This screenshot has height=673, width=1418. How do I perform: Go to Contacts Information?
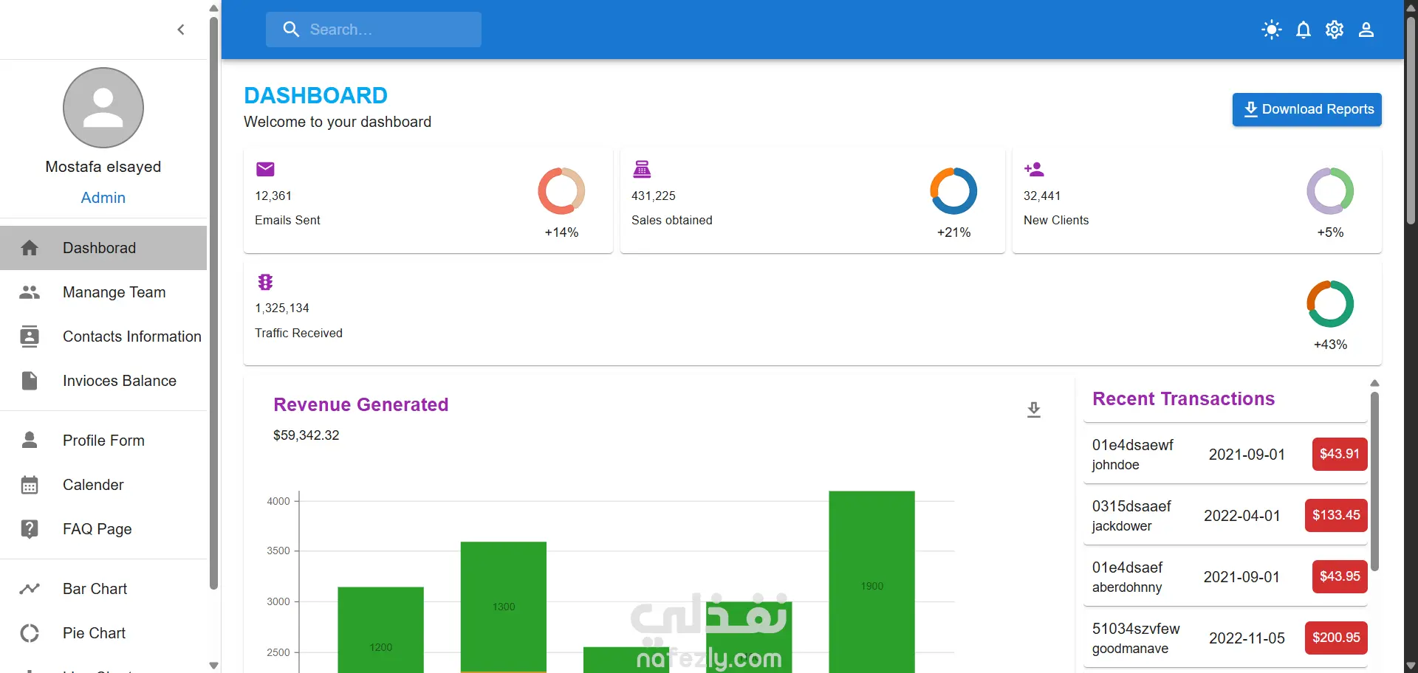tap(103, 336)
